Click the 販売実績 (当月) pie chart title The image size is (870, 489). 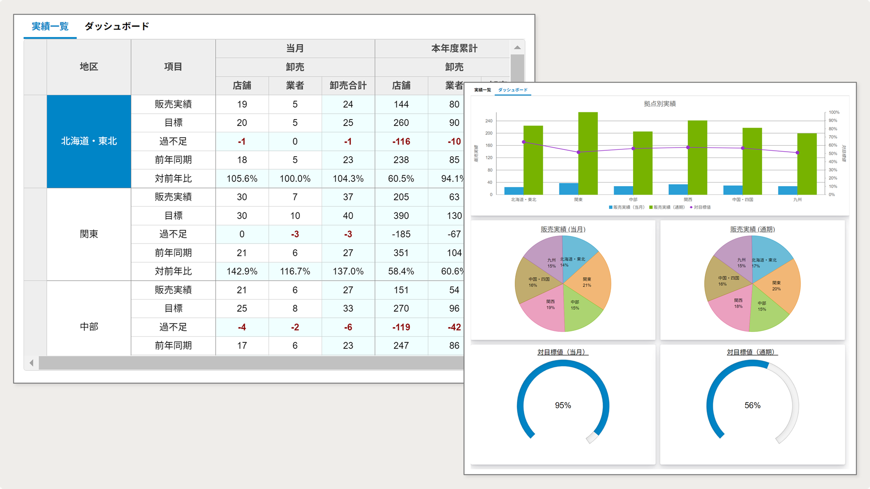click(x=563, y=230)
